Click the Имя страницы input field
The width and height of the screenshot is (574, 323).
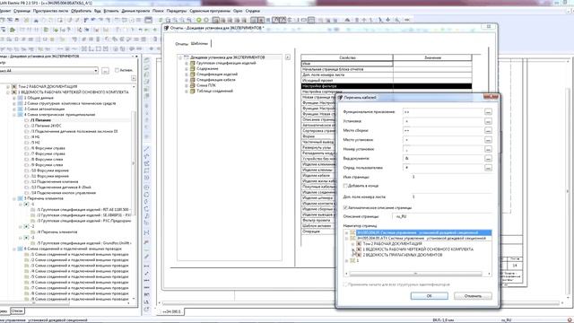452,177
